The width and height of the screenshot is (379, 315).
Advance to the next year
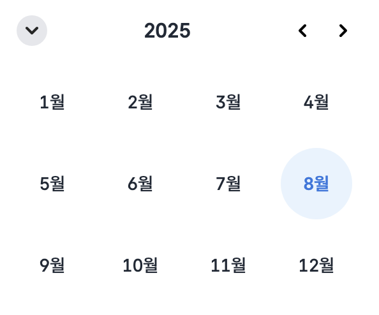click(x=343, y=31)
